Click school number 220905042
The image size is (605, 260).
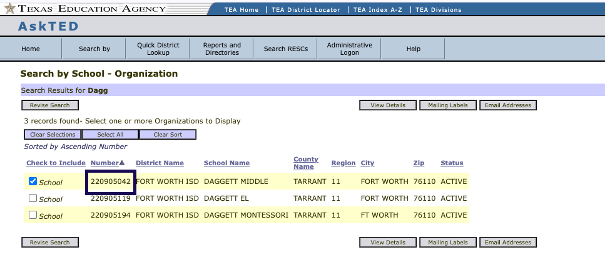111,181
